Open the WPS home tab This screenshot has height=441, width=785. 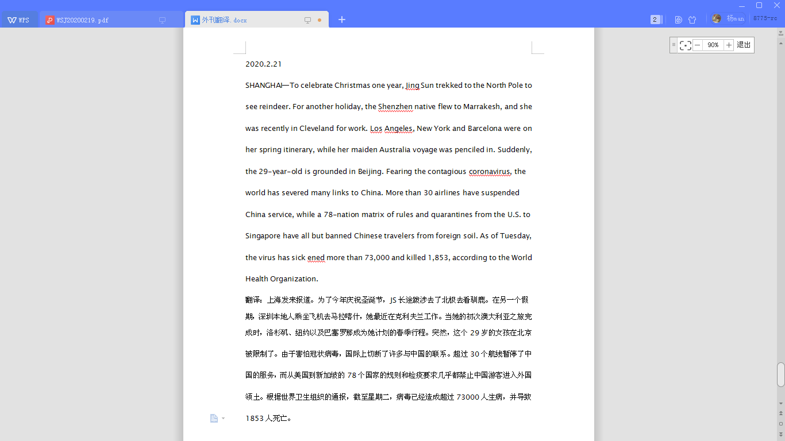click(19, 20)
